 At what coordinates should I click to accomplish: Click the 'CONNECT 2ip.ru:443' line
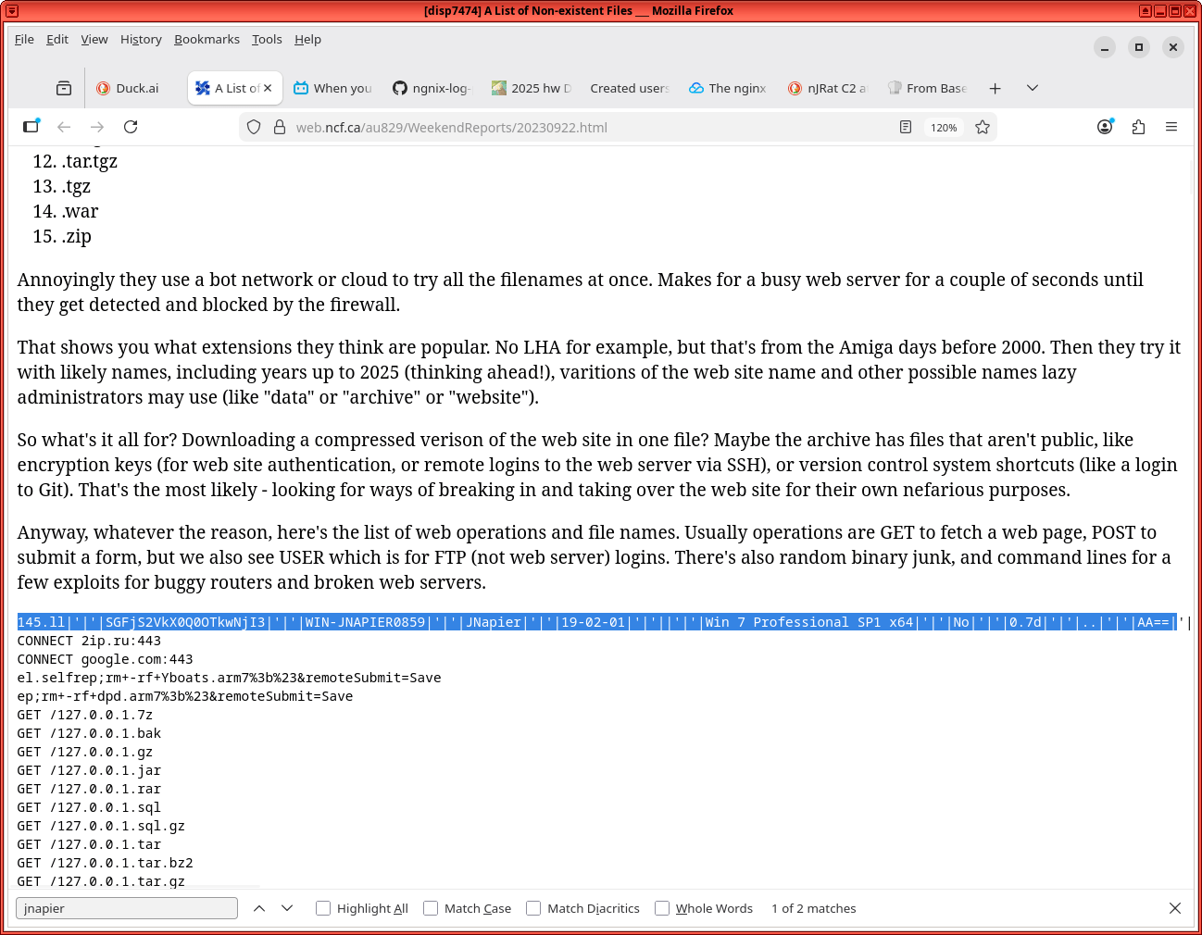coord(89,641)
